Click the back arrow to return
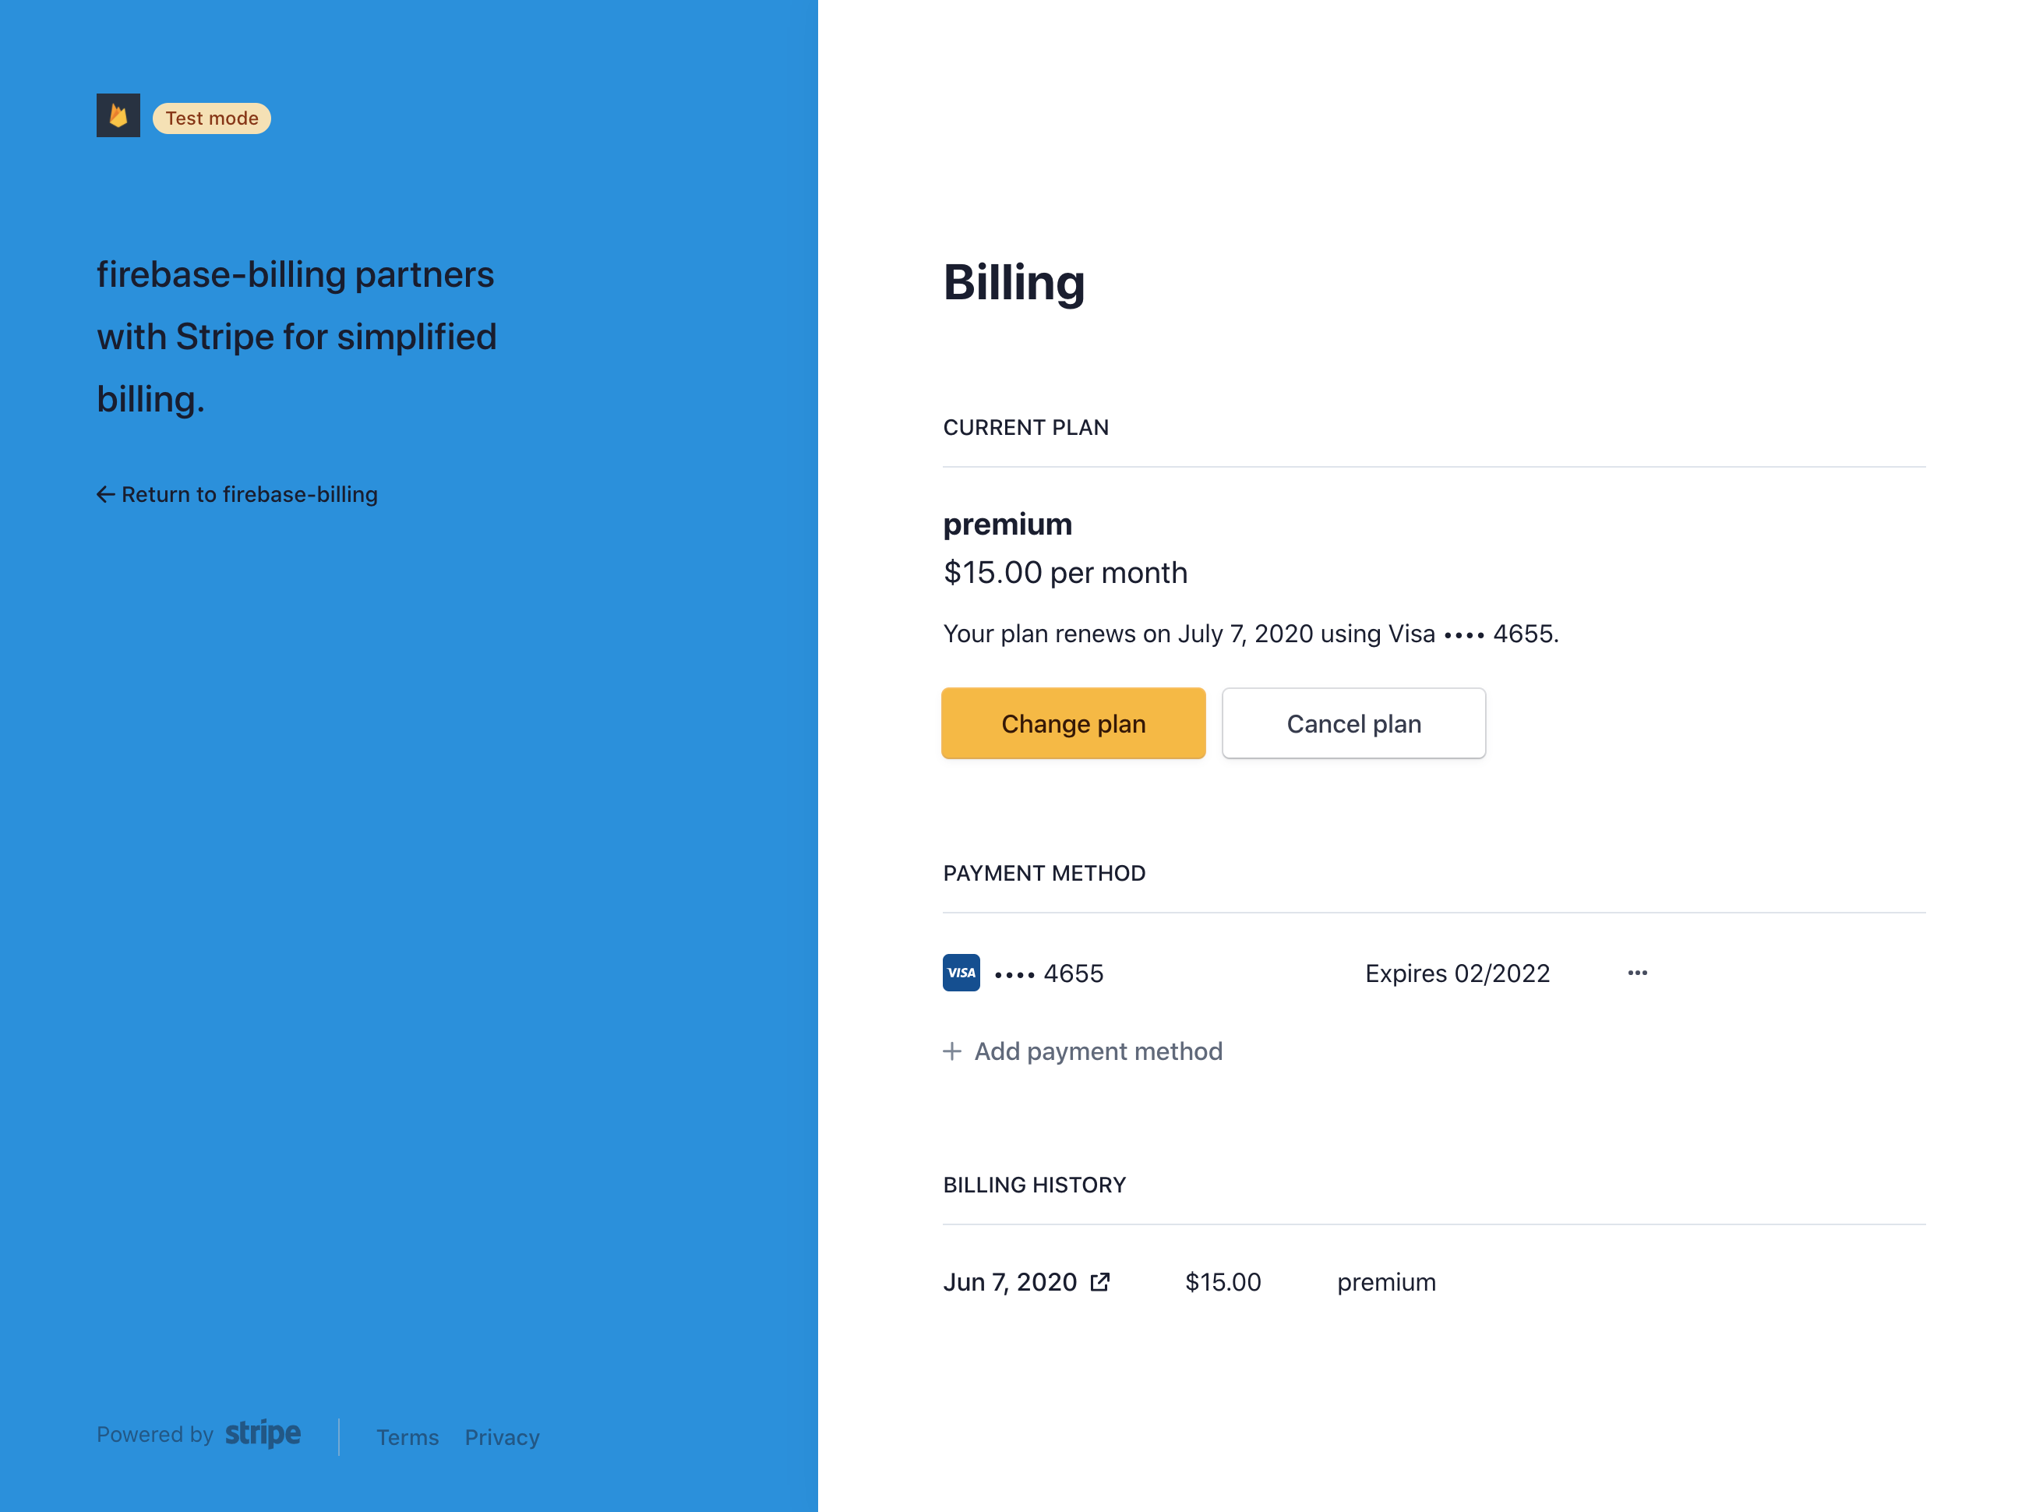The image size is (2043, 1512). [x=104, y=494]
